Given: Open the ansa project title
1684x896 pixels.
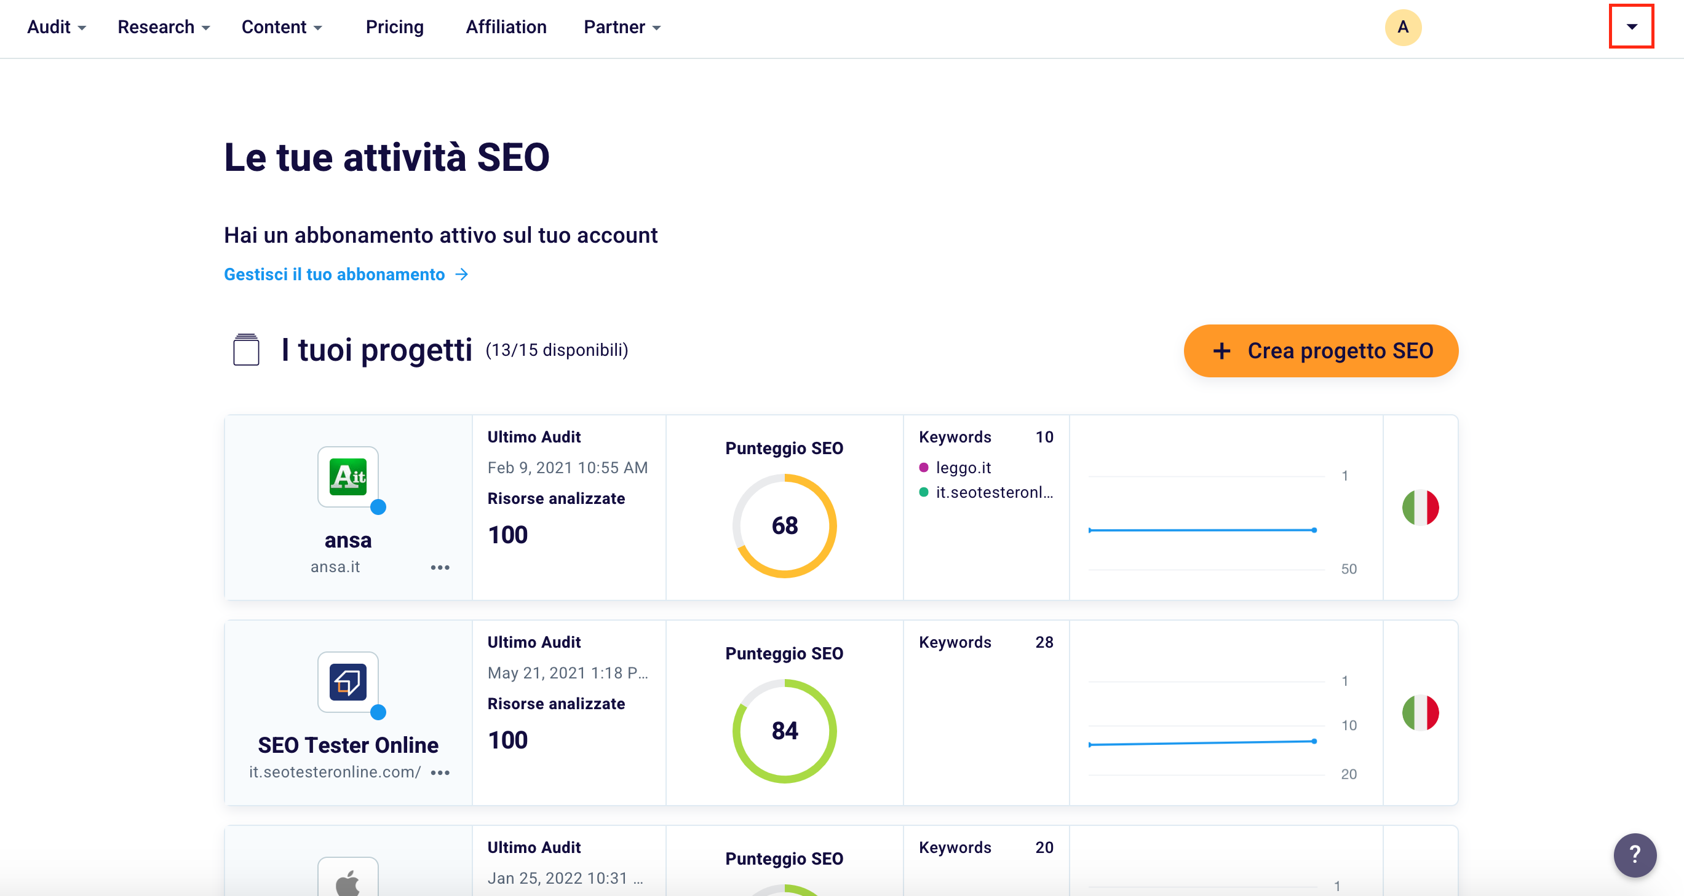Looking at the screenshot, I should [348, 540].
